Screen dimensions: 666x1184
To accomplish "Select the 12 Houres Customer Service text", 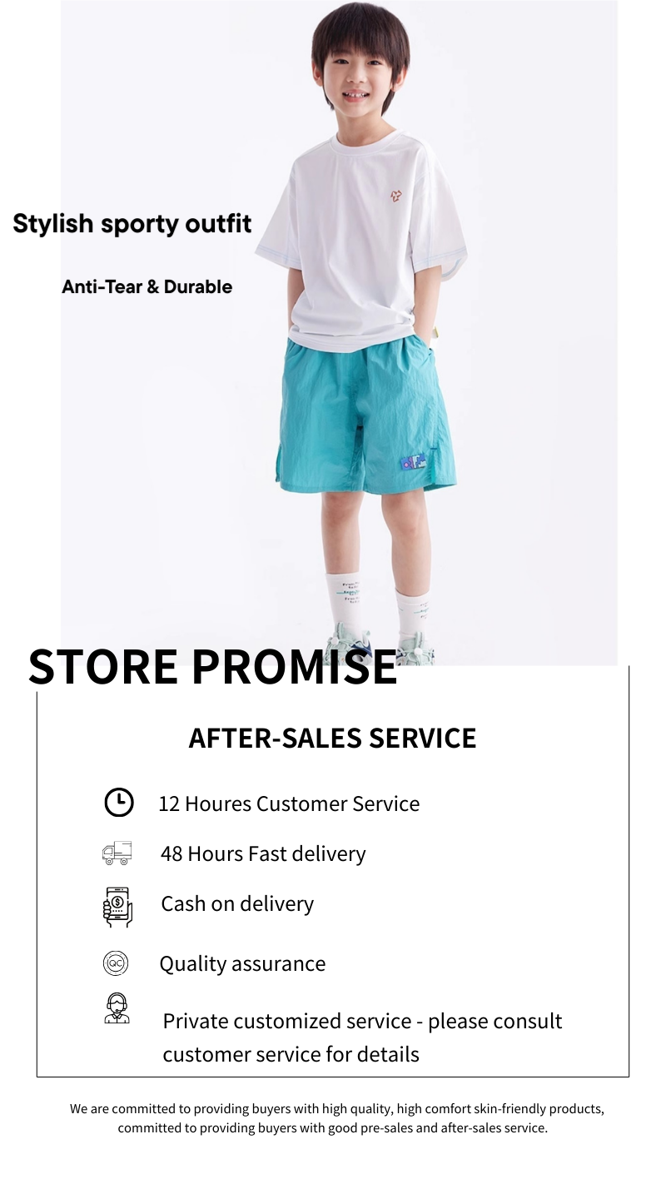I will click(x=289, y=803).
